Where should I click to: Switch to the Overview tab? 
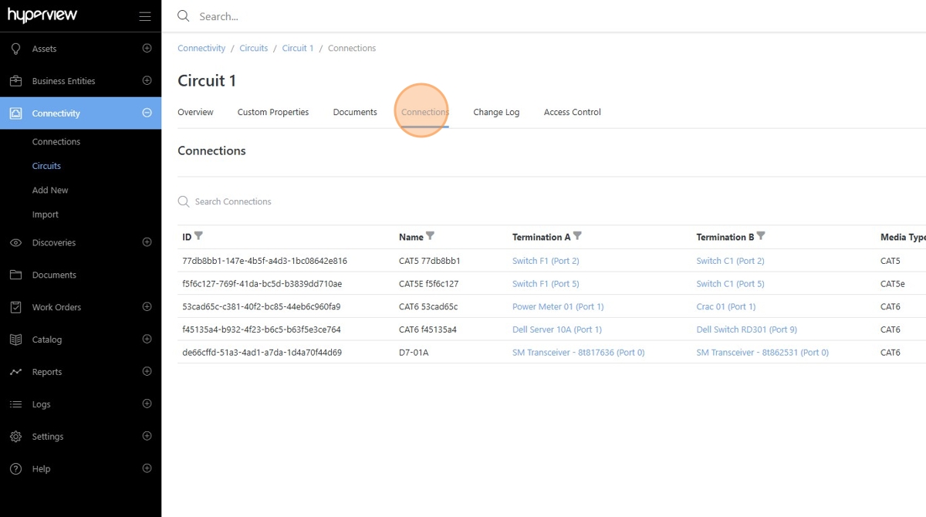click(x=195, y=112)
